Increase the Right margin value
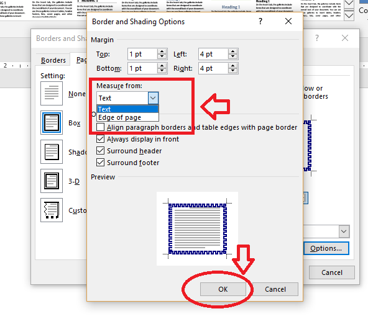The image size is (368, 319). click(x=233, y=66)
